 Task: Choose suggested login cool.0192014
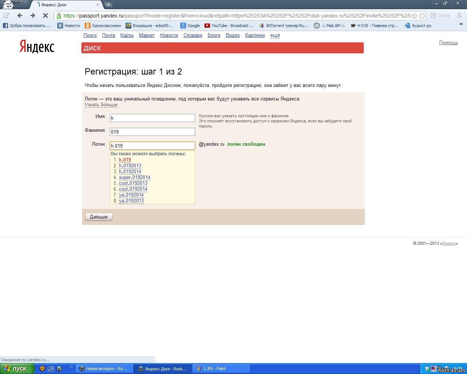point(133,189)
